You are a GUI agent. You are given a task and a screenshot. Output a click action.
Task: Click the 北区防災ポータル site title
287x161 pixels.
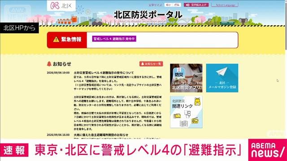pos(148,15)
